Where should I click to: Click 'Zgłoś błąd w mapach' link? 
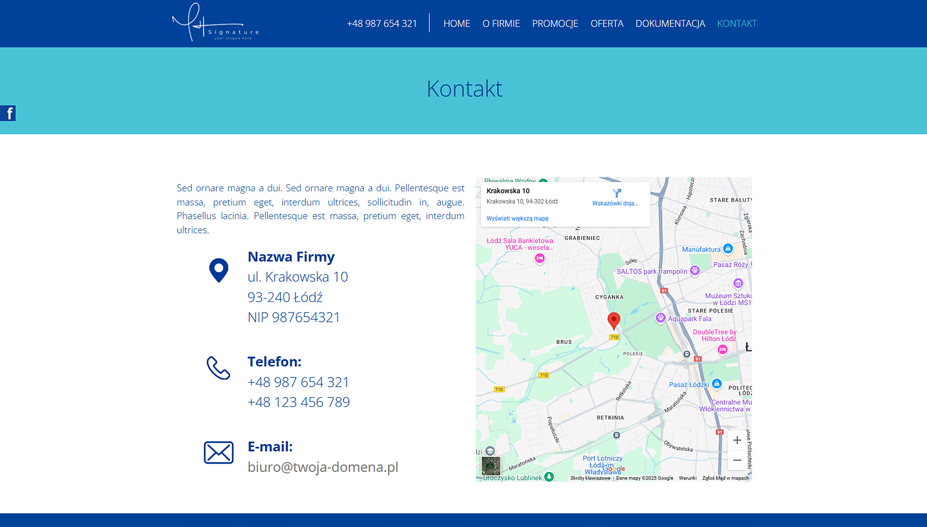click(x=725, y=478)
